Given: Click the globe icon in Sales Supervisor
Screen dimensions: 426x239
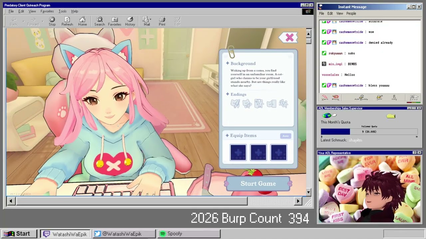Looking at the screenshot, I should pos(327,116).
